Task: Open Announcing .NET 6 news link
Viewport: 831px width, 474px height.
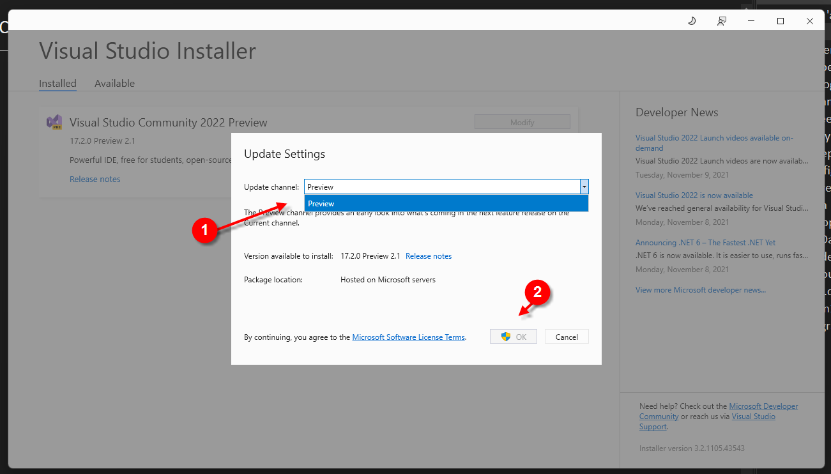Action: [x=705, y=243]
